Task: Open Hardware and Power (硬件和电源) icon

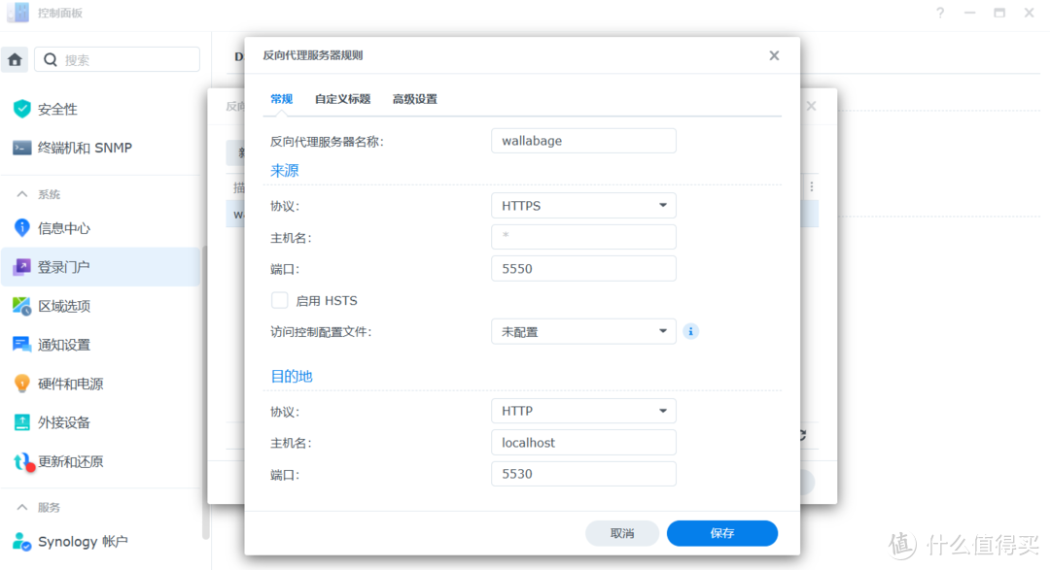Action: coord(21,384)
